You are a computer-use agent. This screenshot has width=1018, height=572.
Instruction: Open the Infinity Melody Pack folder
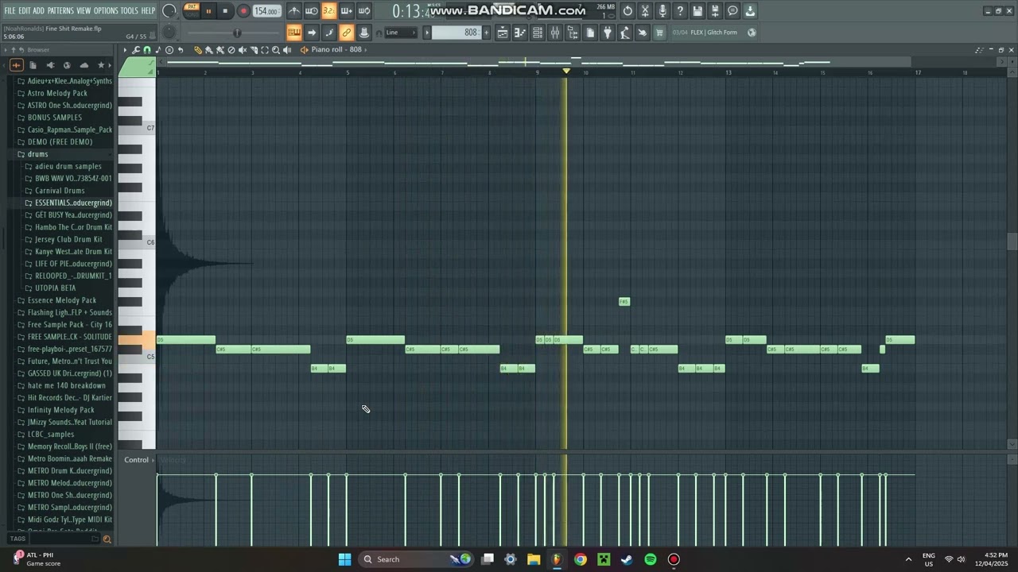60,410
